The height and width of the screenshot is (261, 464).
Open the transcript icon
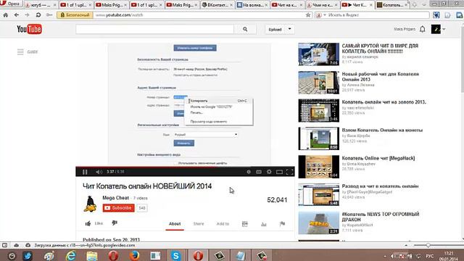tap(245, 224)
